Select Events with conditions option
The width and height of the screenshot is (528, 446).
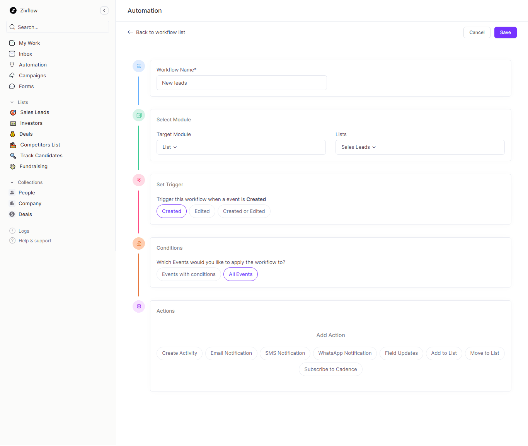click(x=189, y=274)
